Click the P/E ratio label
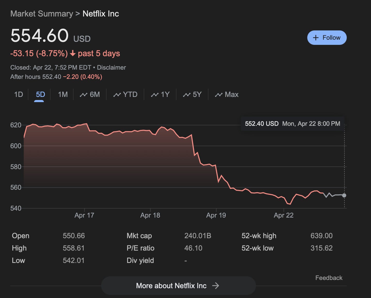This screenshot has height=298, width=371. pos(140,248)
